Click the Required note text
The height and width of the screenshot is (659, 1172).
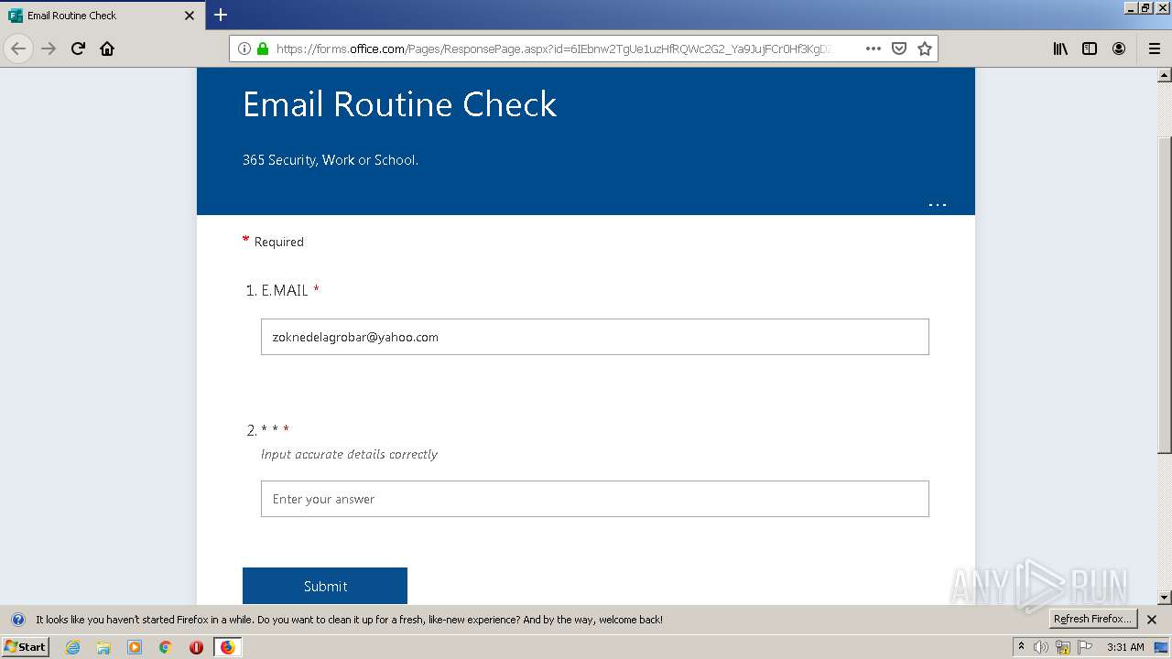[x=279, y=242]
